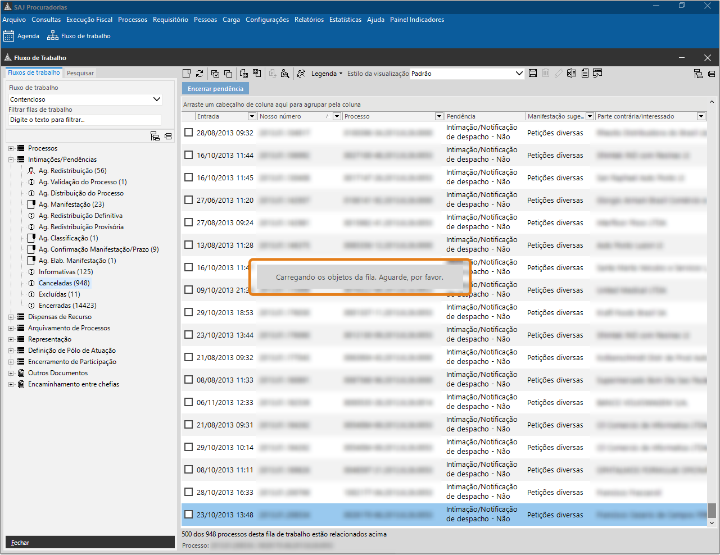720x555 pixels.
Task: Open the Agenda calendar icon
Action: (9, 36)
